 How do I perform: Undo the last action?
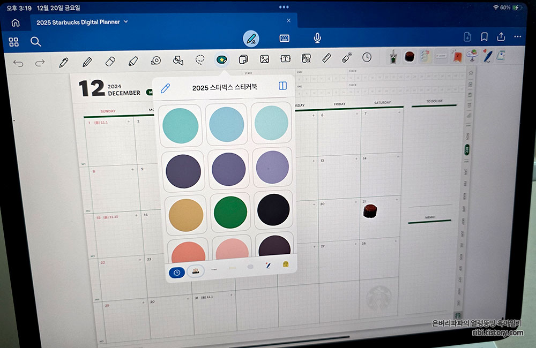[x=18, y=63]
